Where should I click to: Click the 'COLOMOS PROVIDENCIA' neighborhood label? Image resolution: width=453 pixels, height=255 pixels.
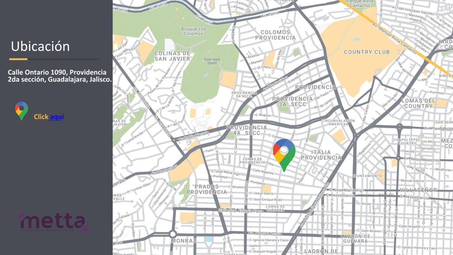click(x=275, y=35)
